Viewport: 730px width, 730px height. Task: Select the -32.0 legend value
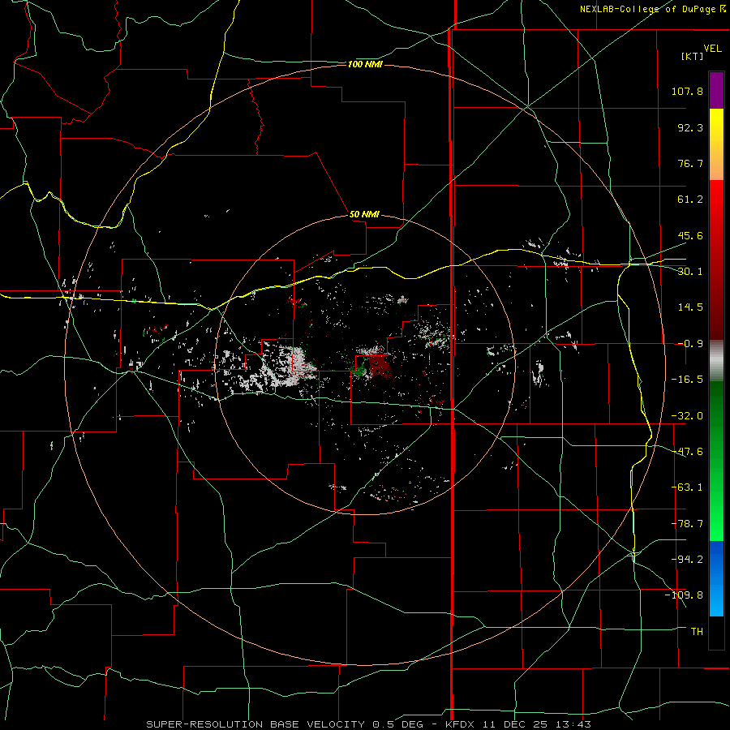point(687,416)
